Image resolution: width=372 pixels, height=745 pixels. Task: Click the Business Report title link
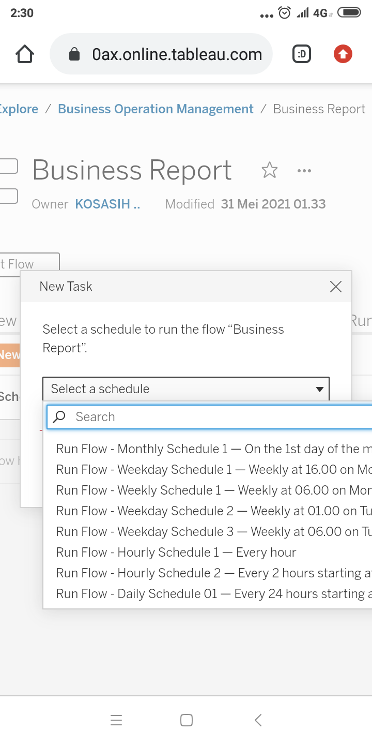pyautogui.click(x=132, y=170)
